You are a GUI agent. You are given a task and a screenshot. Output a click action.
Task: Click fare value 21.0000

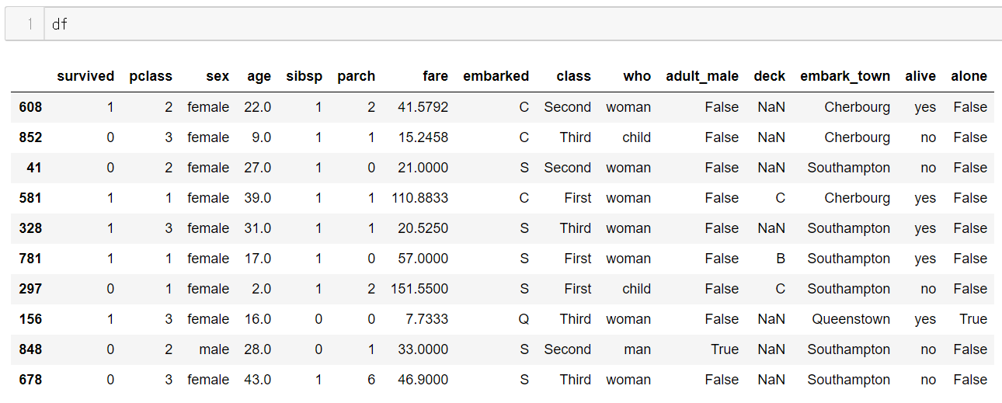click(x=424, y=168)
